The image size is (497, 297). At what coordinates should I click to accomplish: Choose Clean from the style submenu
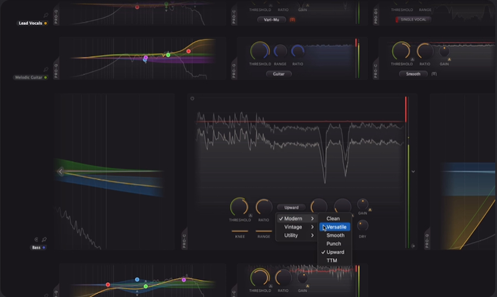pos(333,219)
